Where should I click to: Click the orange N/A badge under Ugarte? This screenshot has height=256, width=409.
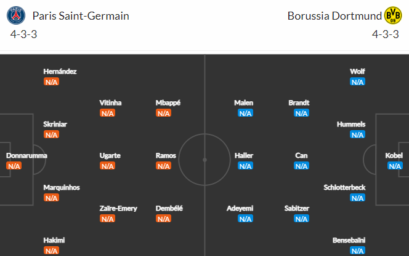tap(107, 166)
